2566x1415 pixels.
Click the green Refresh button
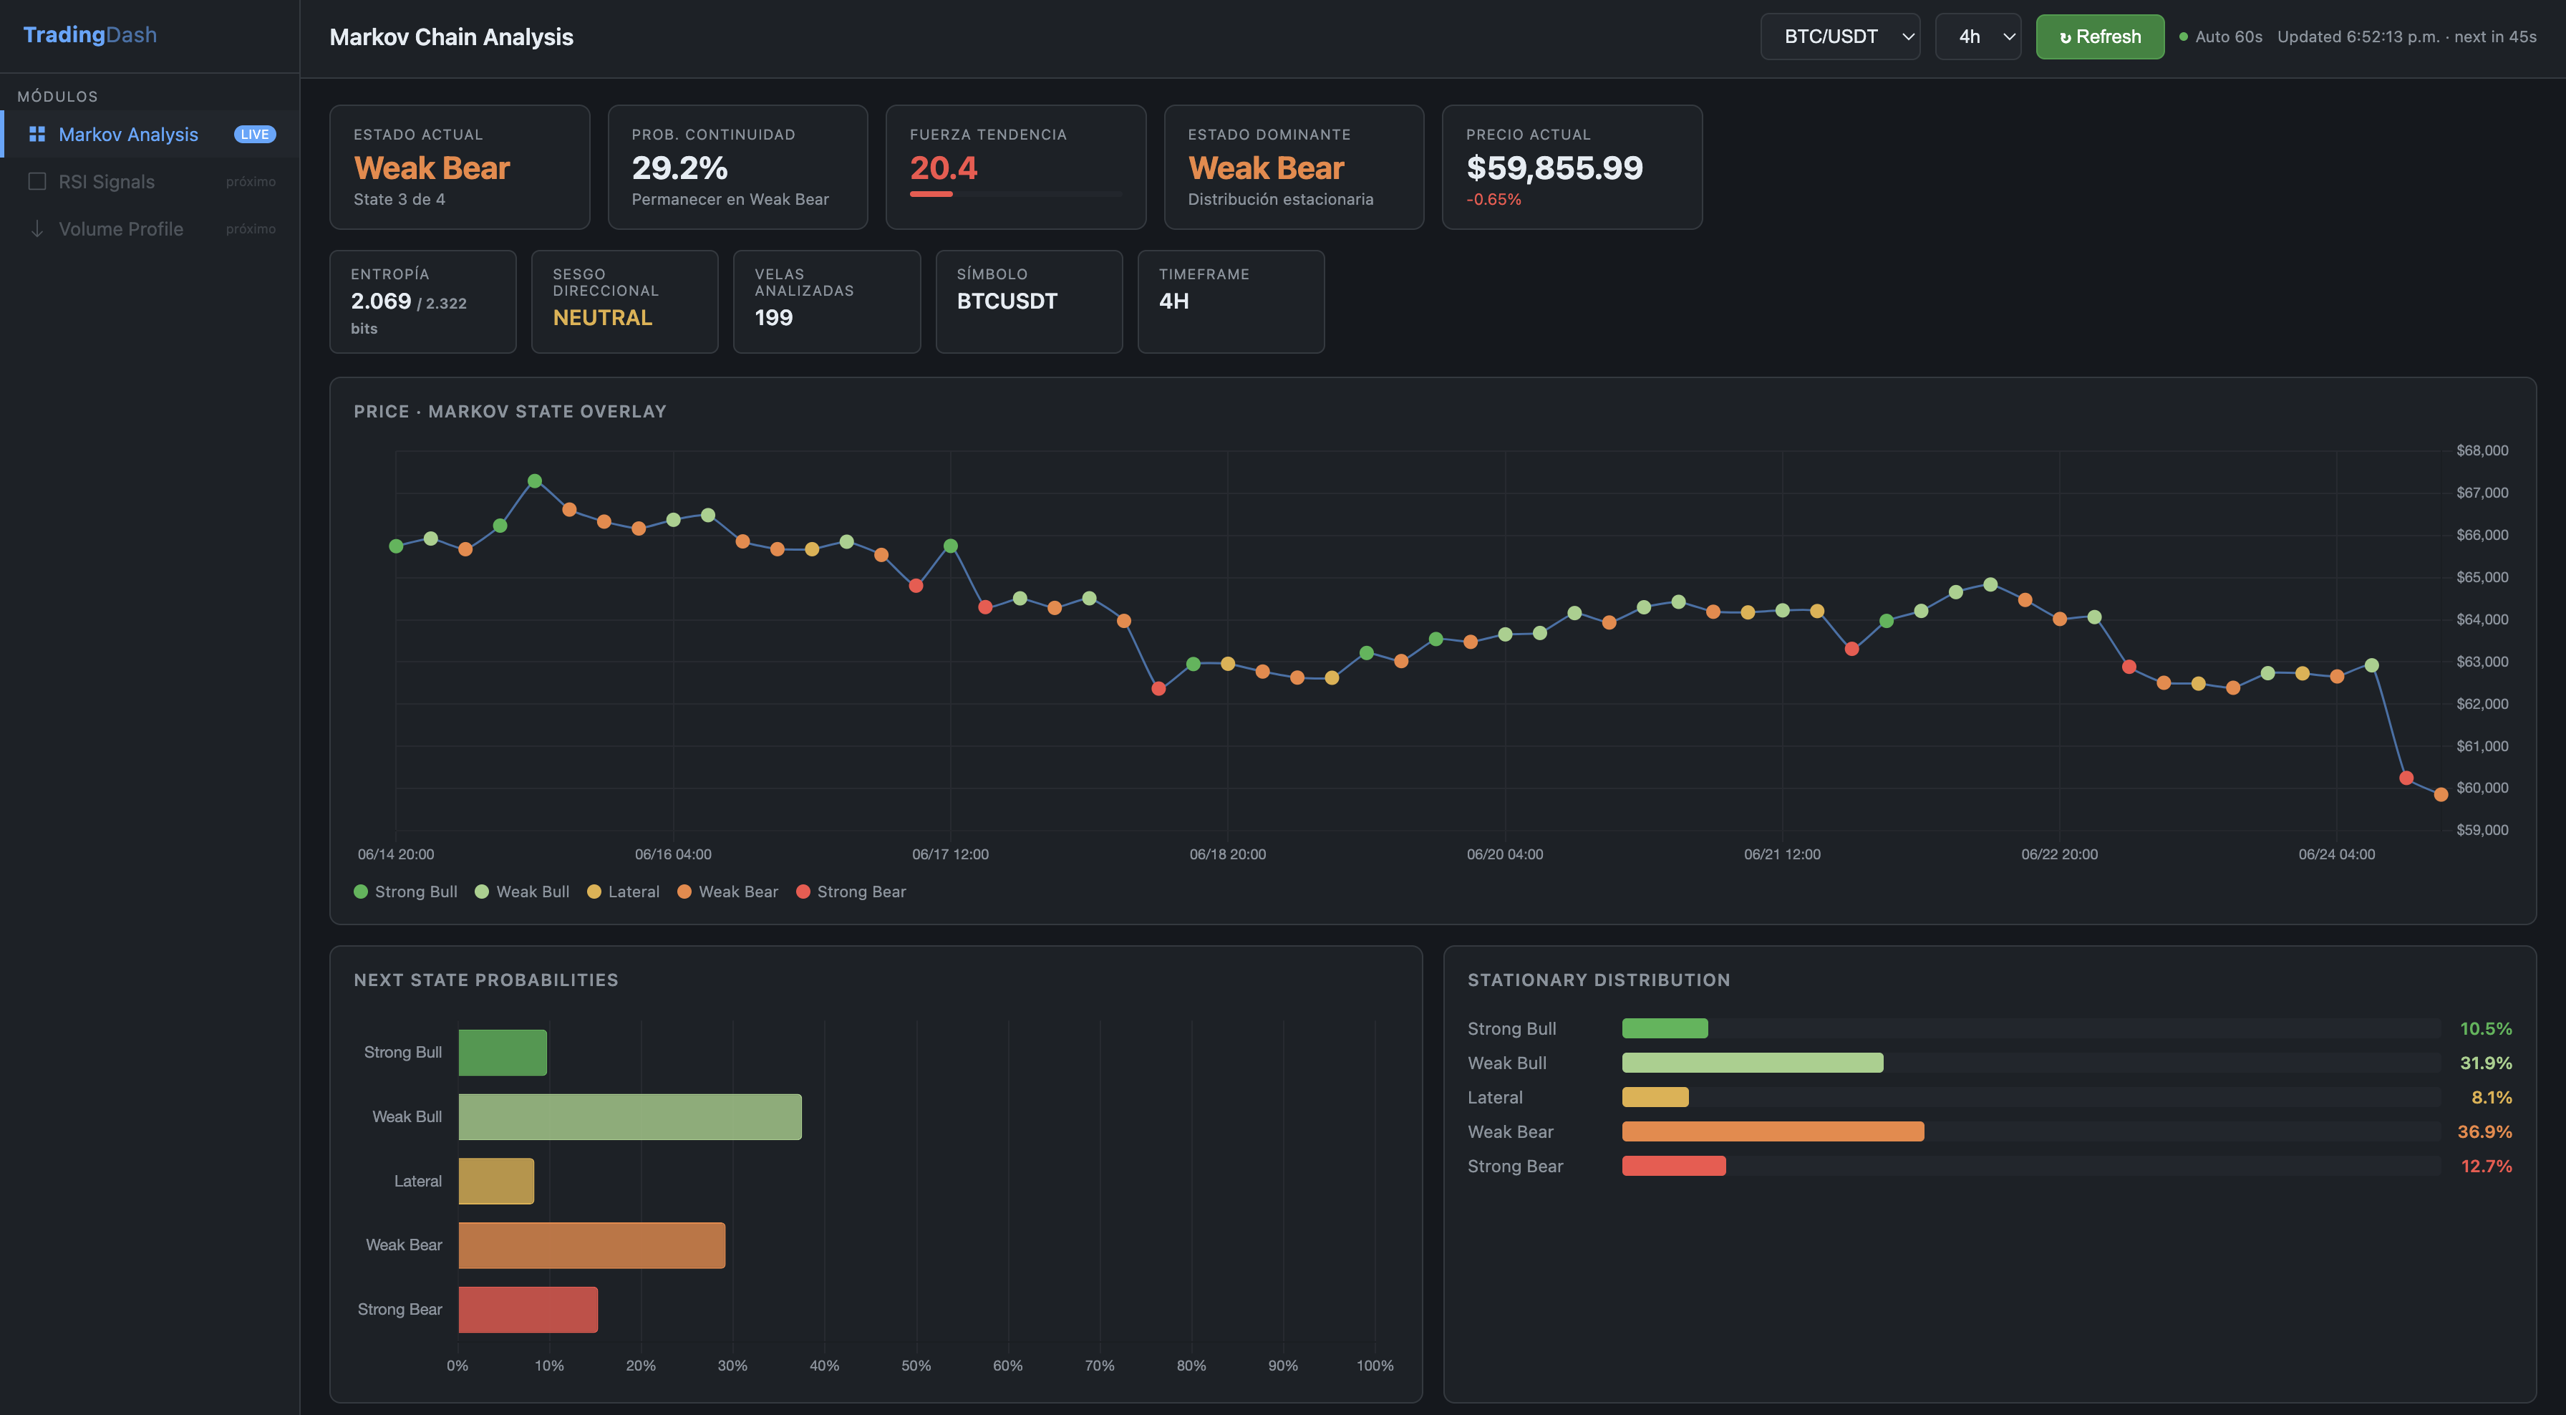point(2100,37)
